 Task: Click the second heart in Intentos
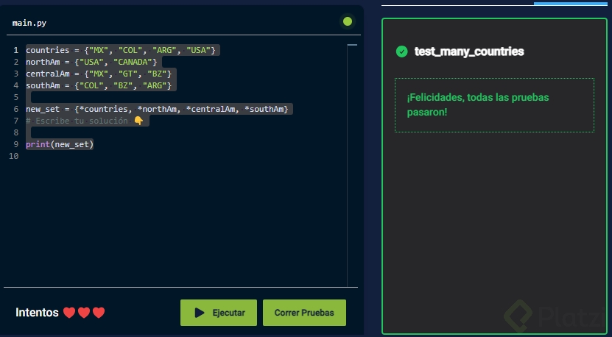tap(84, 313)
